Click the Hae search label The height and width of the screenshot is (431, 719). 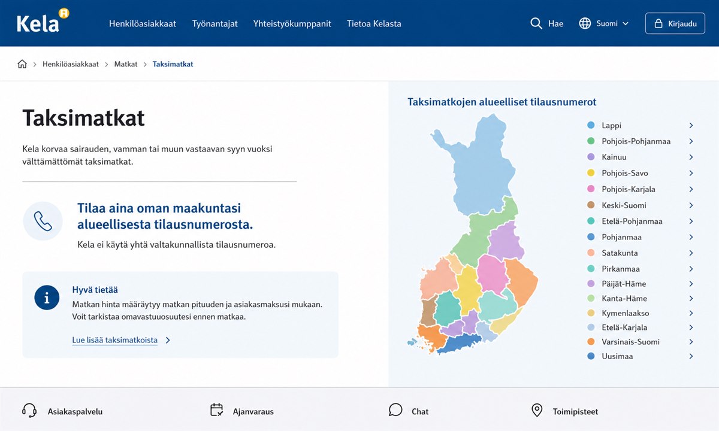[x=555, y=24]
